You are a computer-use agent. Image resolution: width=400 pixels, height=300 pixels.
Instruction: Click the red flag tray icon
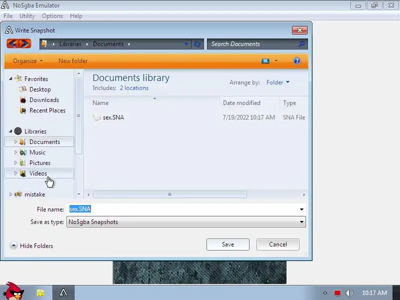click(x=337, y=293)
